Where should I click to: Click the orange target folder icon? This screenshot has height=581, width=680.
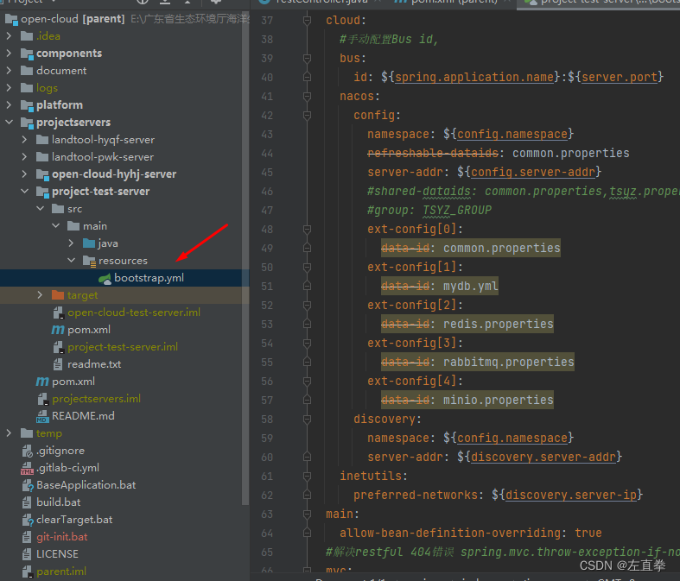pos(58,295)
